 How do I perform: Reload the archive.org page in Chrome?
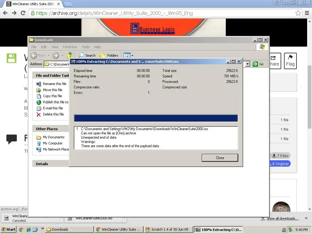(x=23, y=13)
